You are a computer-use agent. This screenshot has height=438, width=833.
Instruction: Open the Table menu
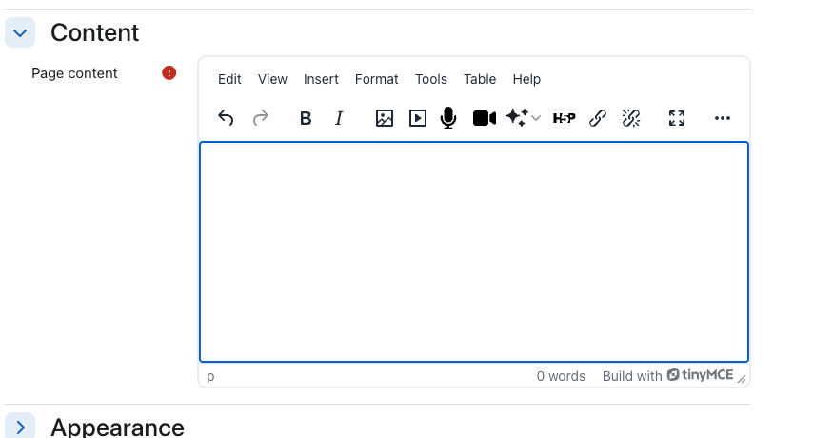tap(480, 79)
